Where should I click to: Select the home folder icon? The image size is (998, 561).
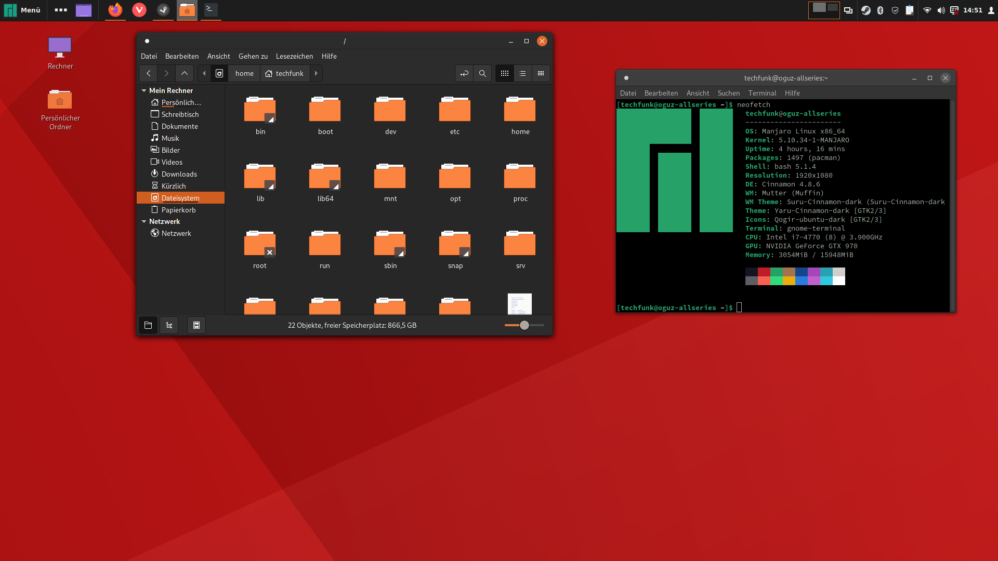520,110
